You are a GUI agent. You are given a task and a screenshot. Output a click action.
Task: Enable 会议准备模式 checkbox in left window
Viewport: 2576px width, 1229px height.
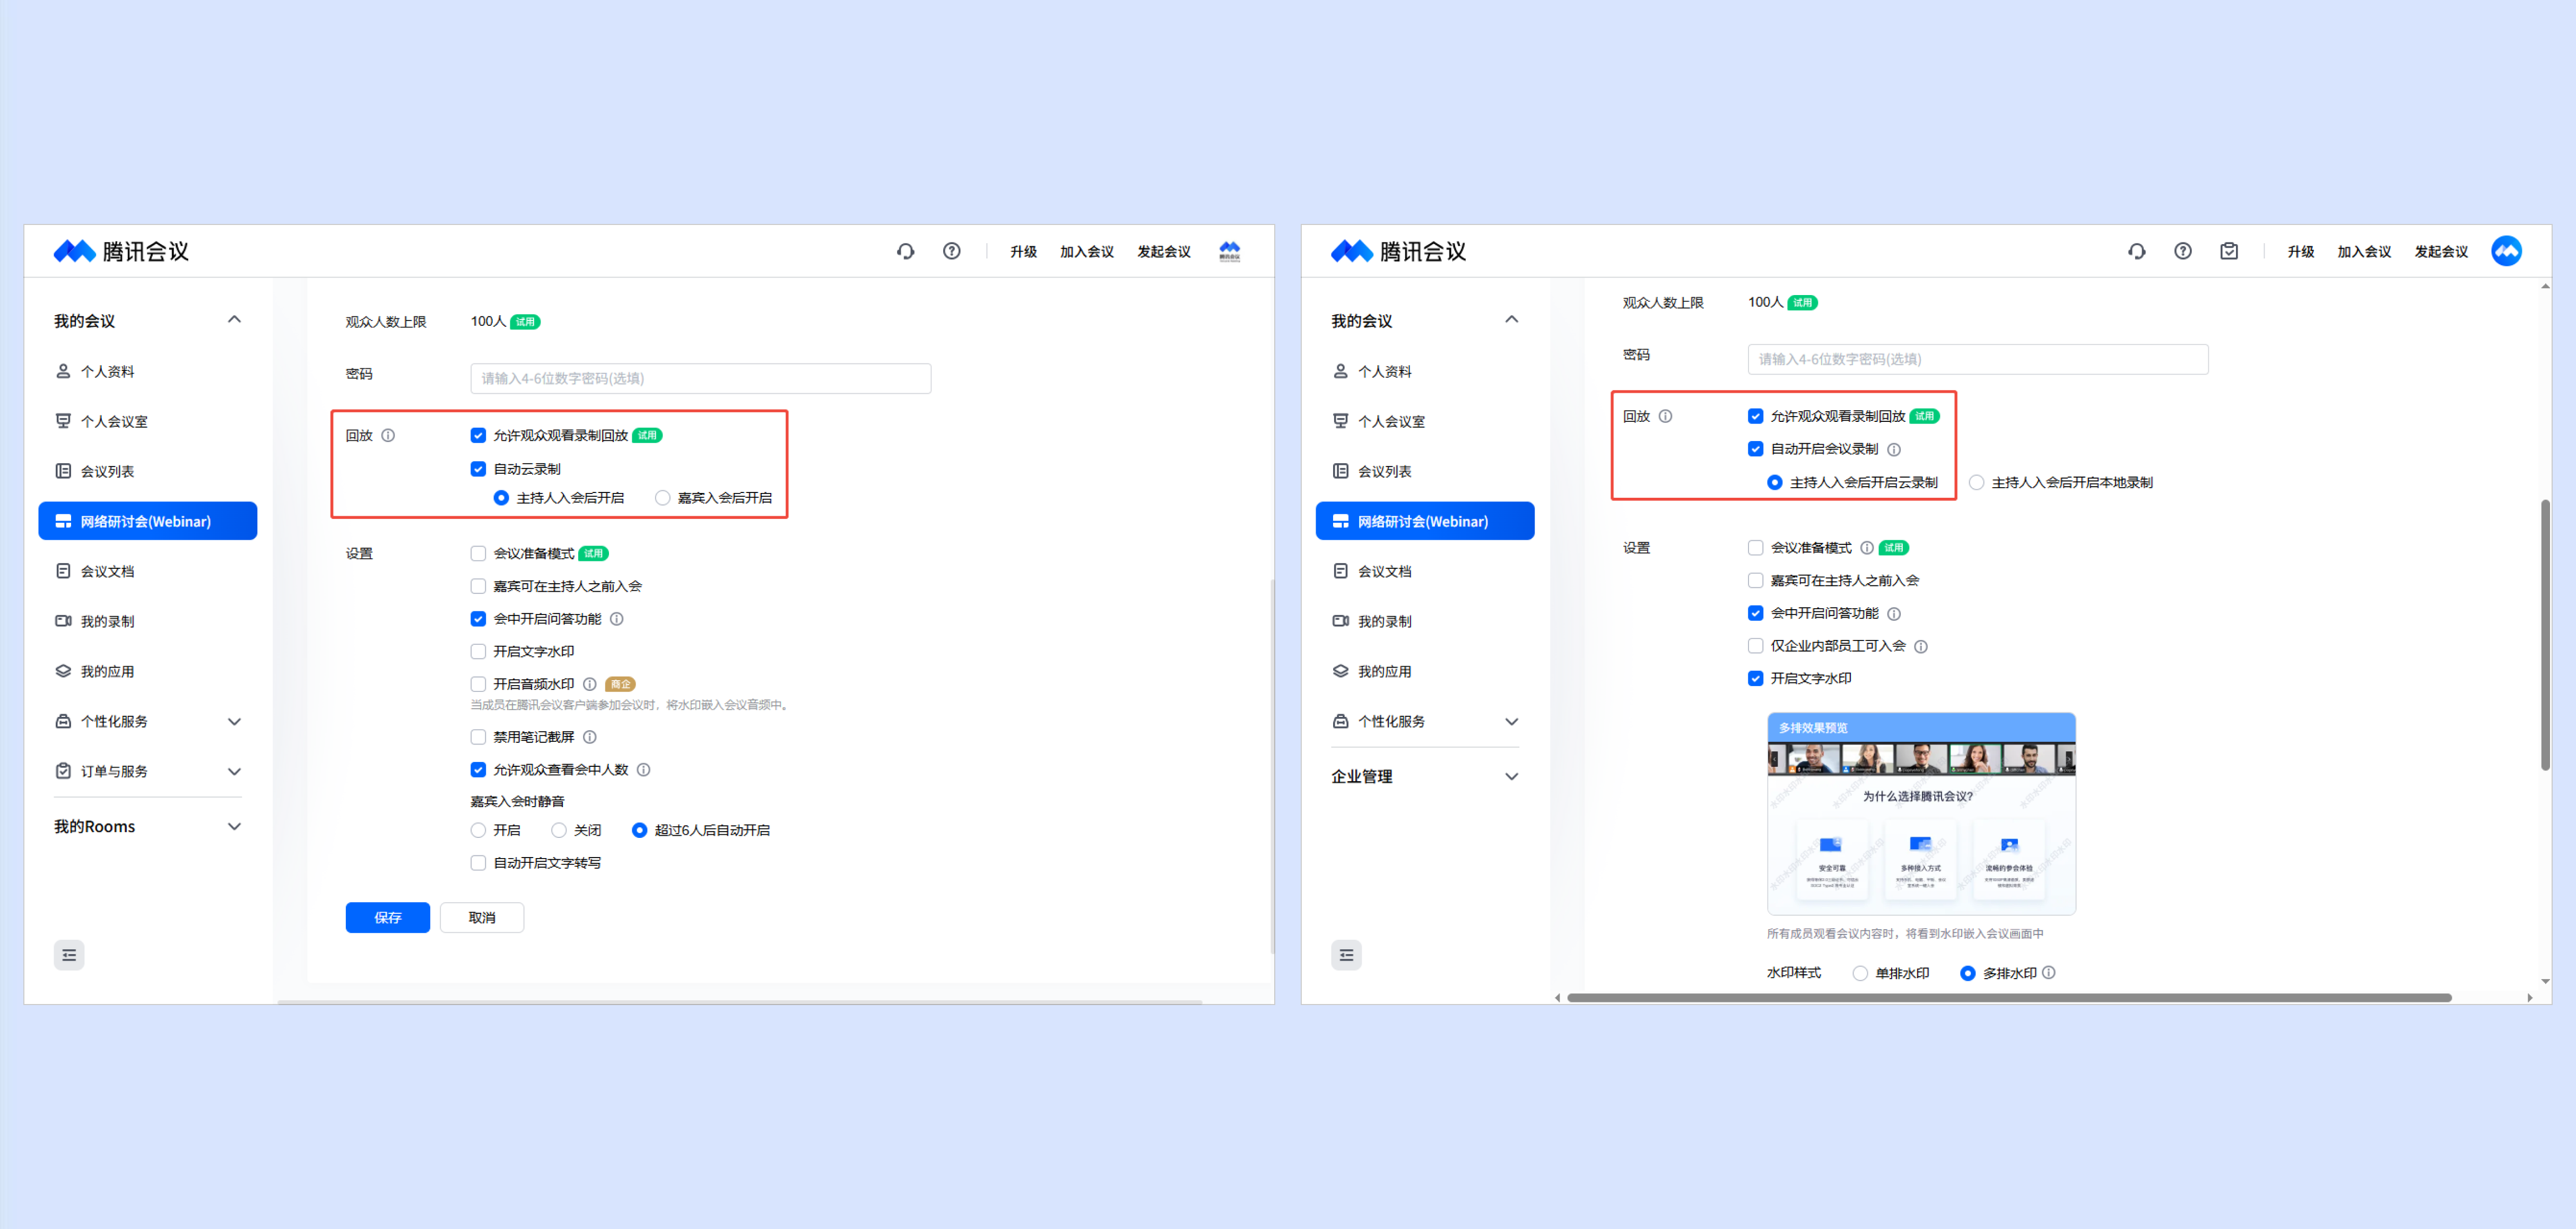coord(478,553)
